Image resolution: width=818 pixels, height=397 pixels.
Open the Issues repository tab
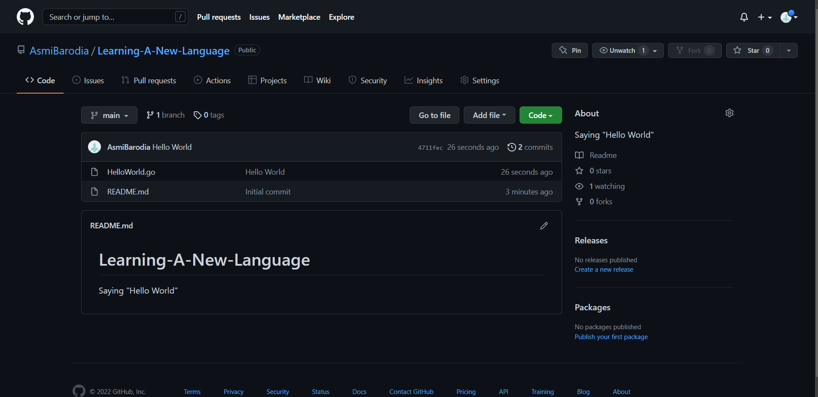click(x=88, y=81)
